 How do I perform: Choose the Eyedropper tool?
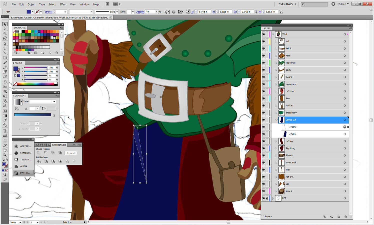(5, 120)
